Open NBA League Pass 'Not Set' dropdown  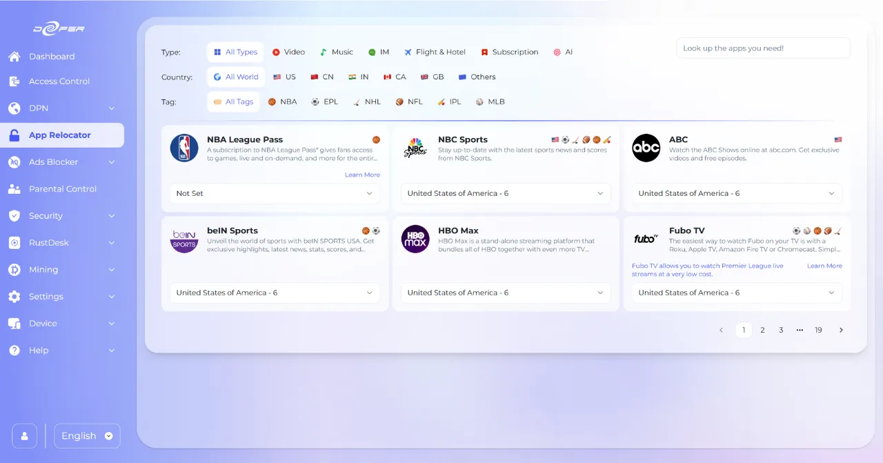[x=275, y=193]
